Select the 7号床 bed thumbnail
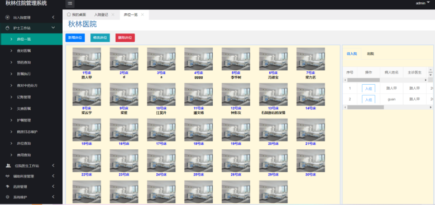The image size is (435, 205). pyautogui.click(x=310, y=59)
